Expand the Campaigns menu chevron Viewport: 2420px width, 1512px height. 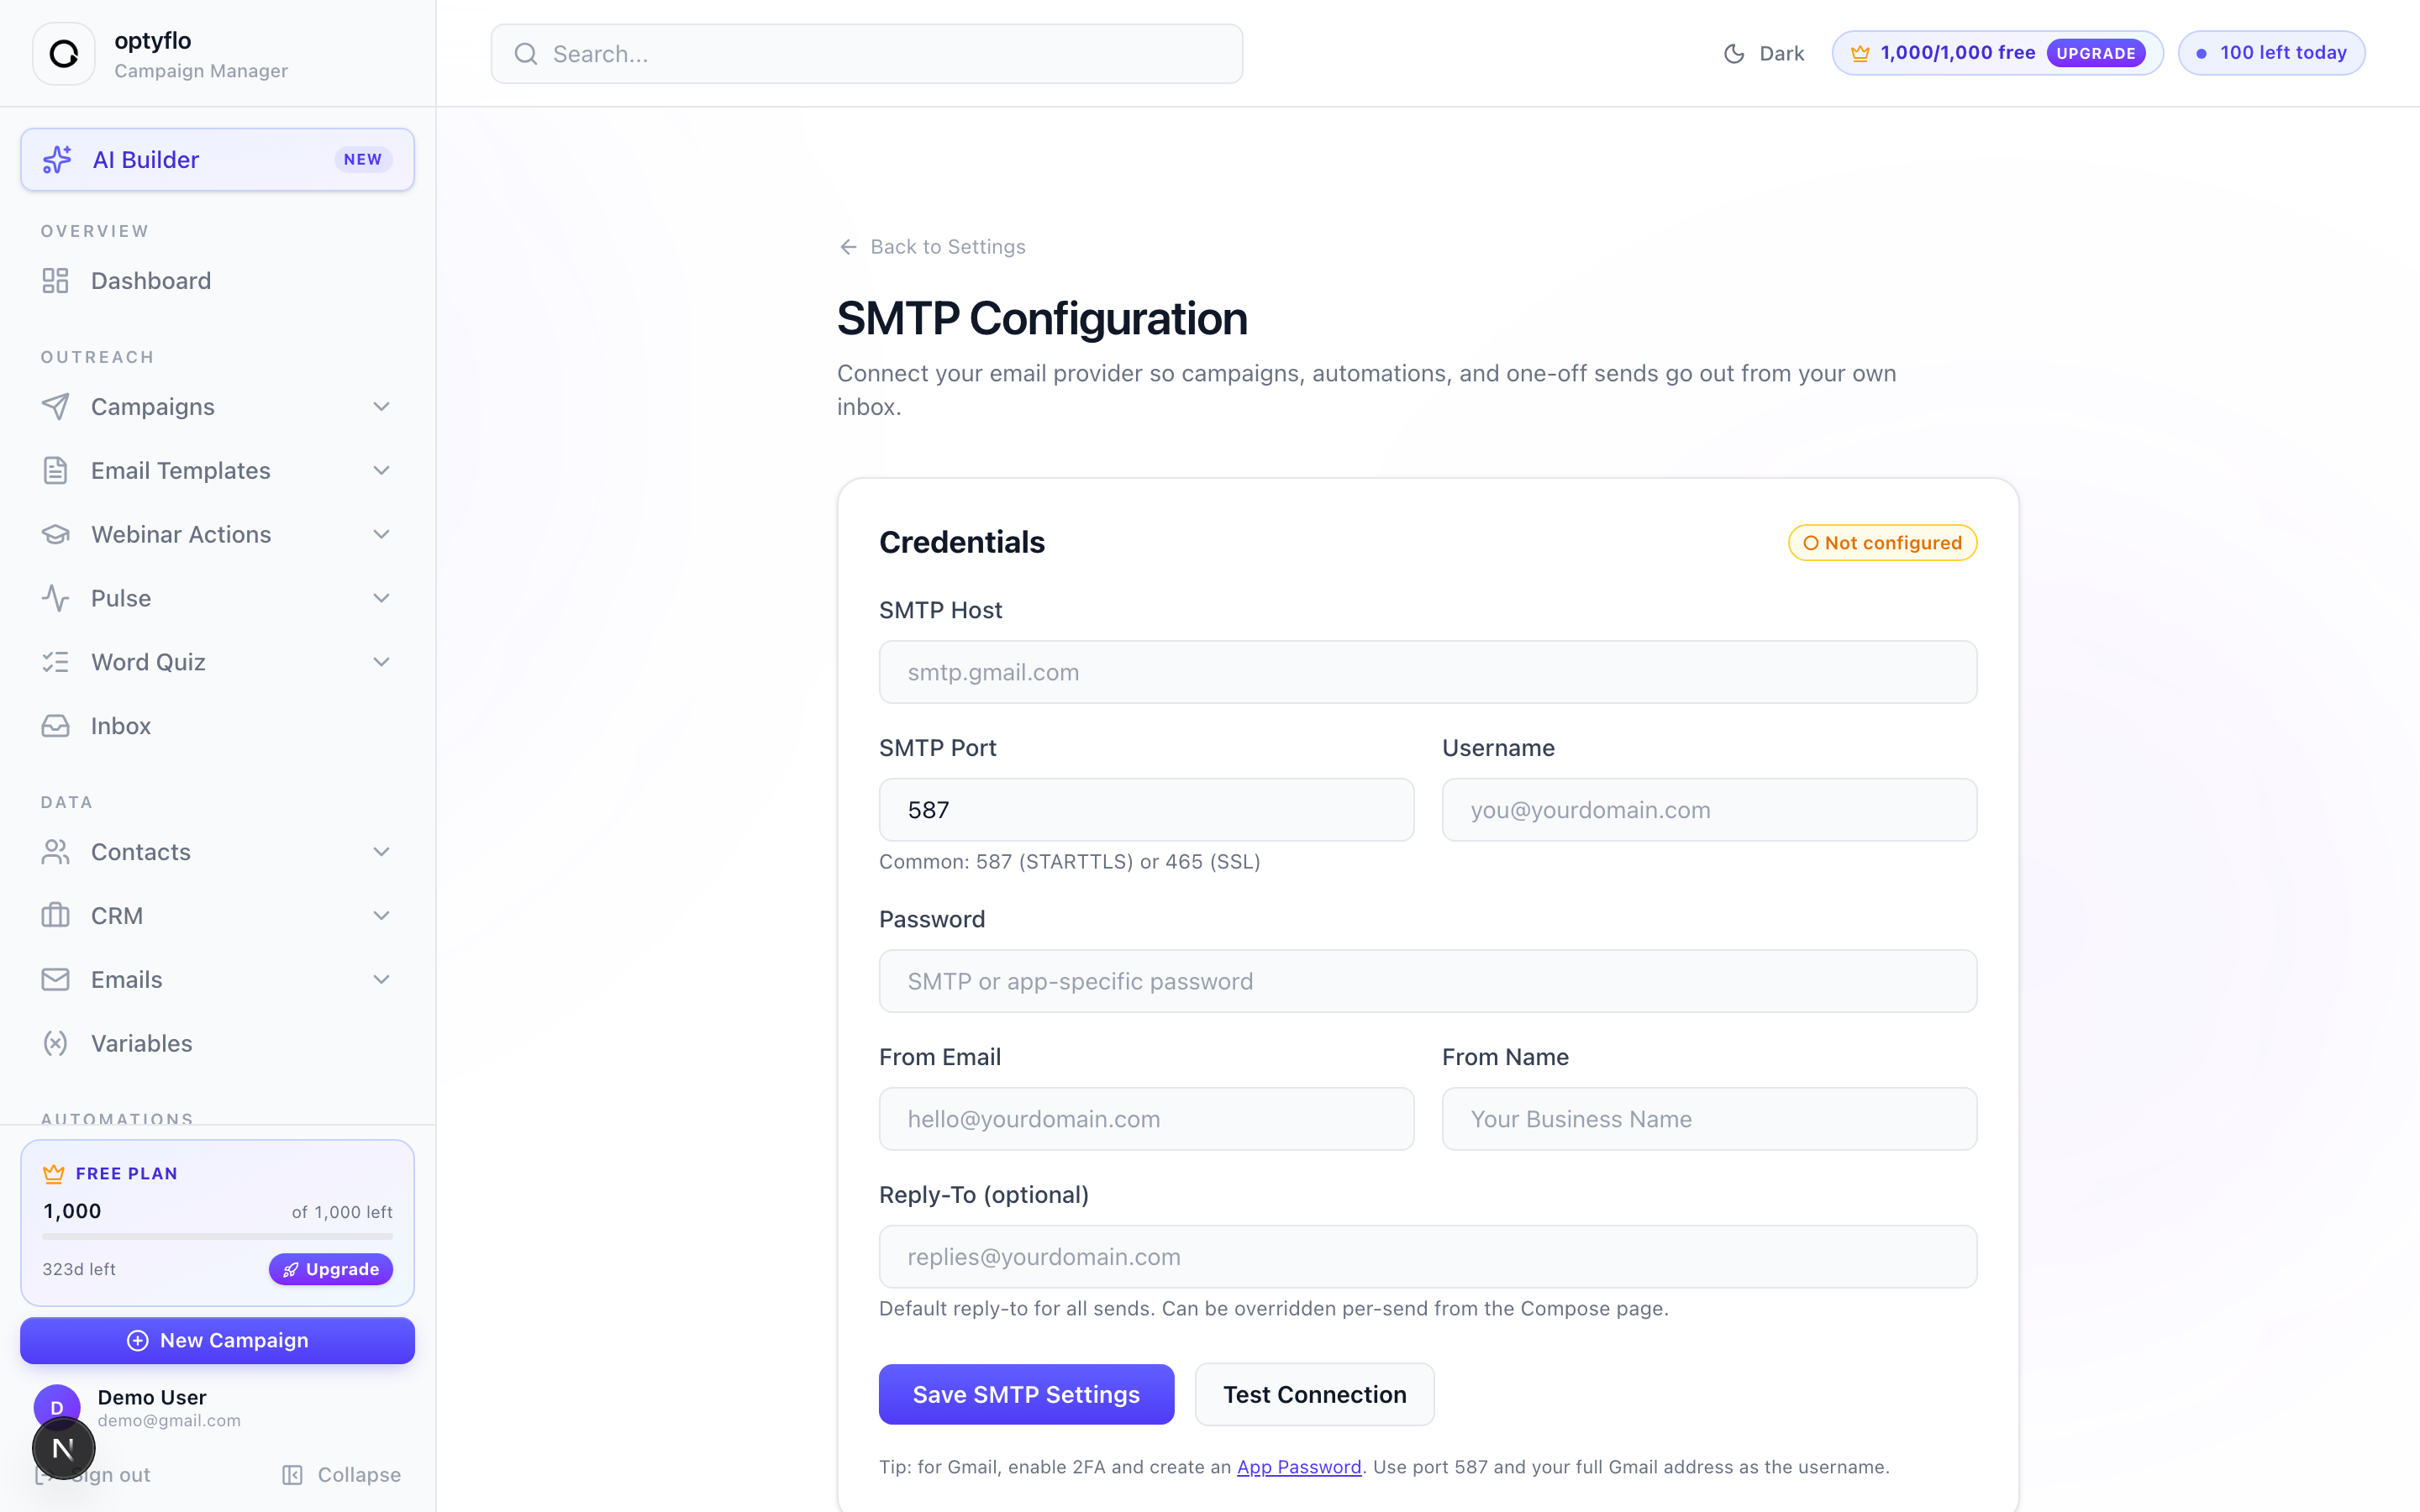[381, 407]
